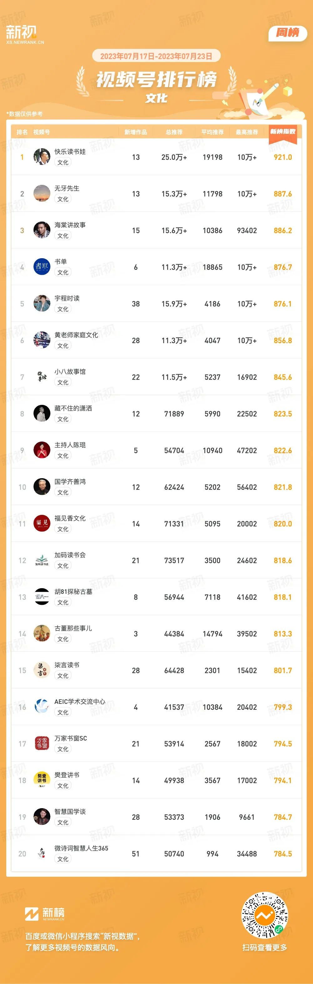Open the 书单 account logo
The image size is (313, 984).
tap(42, 267)
